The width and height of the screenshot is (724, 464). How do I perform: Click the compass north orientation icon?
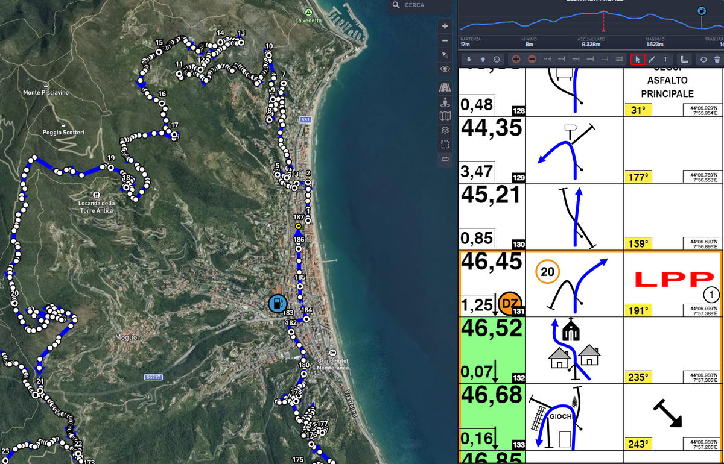(445, 55)
